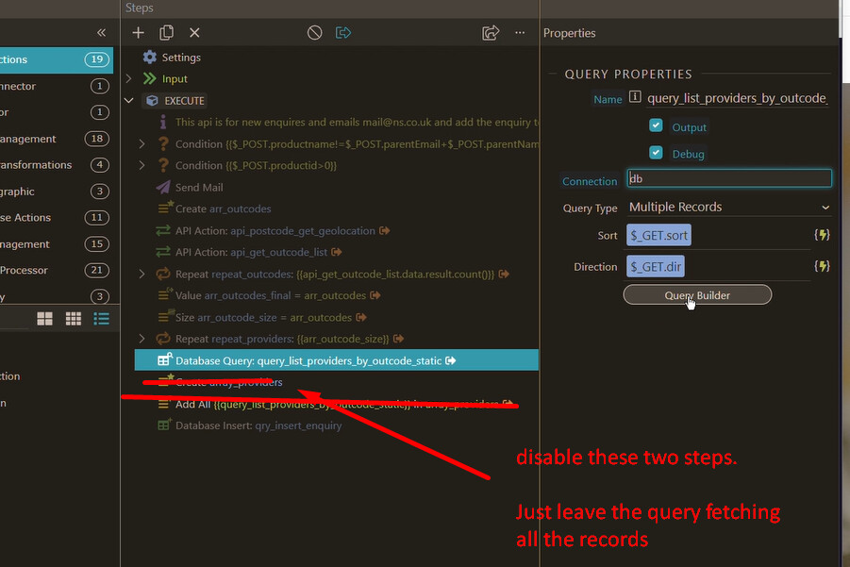Select the Actions category with badge 11
Screen dimensions: 850x567
tap(57, 217)
